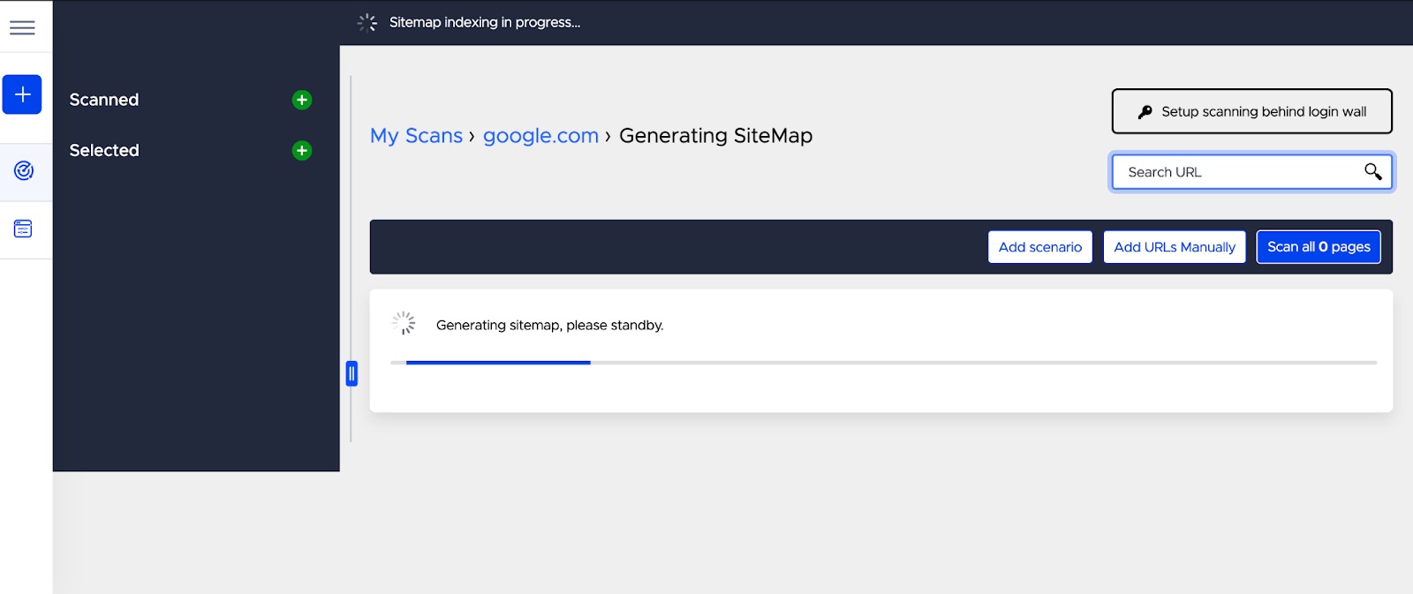Select the Selected list label
The height and width of the screenshot is (594, 1413).
[104, 150]
